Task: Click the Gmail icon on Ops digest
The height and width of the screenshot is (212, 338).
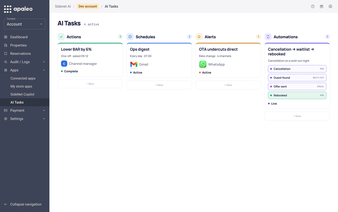Action: tap(134, 64)
